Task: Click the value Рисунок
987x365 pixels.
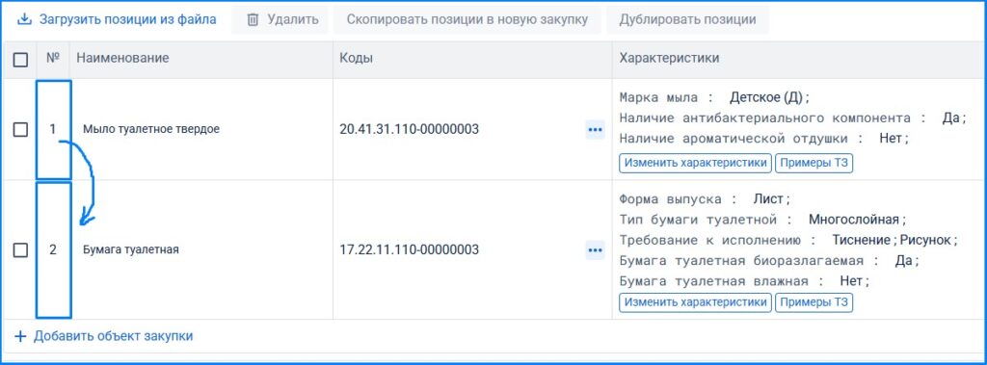Action: (924, 240)
